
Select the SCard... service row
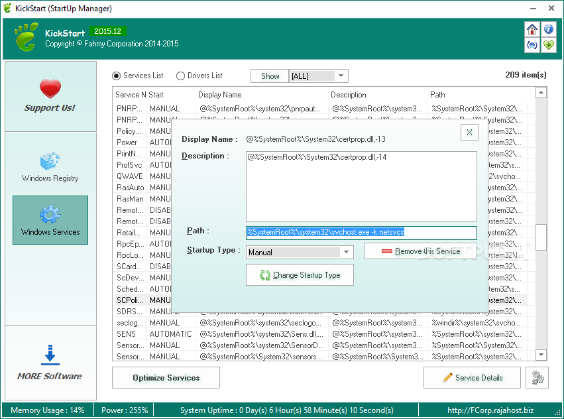[142, 267]
